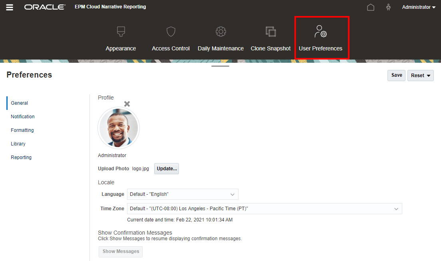Click the Preferences heading
441x261 pixels.
pos(29,75)
